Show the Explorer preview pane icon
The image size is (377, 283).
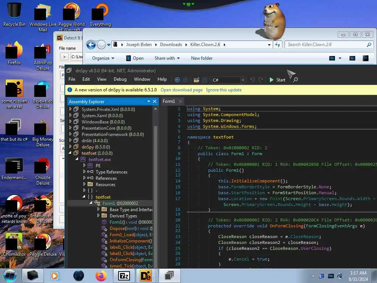click(x=352, y=58)
